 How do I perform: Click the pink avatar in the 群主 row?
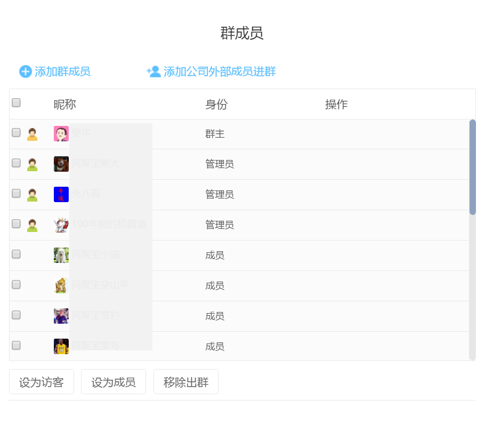click(61, 133)
